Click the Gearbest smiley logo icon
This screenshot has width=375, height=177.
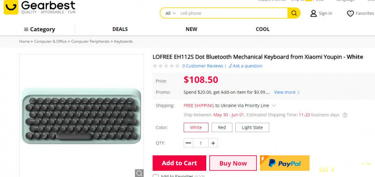tap(11, 7)
